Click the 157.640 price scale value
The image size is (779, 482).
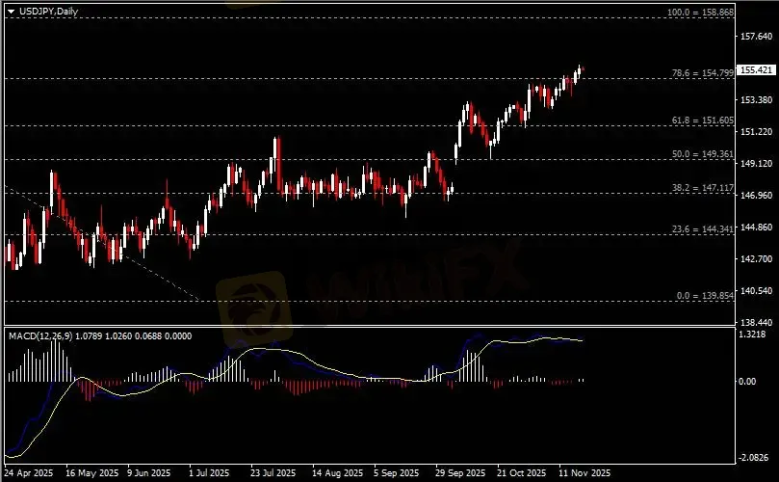pyautogui.click(x=756, y=37)
